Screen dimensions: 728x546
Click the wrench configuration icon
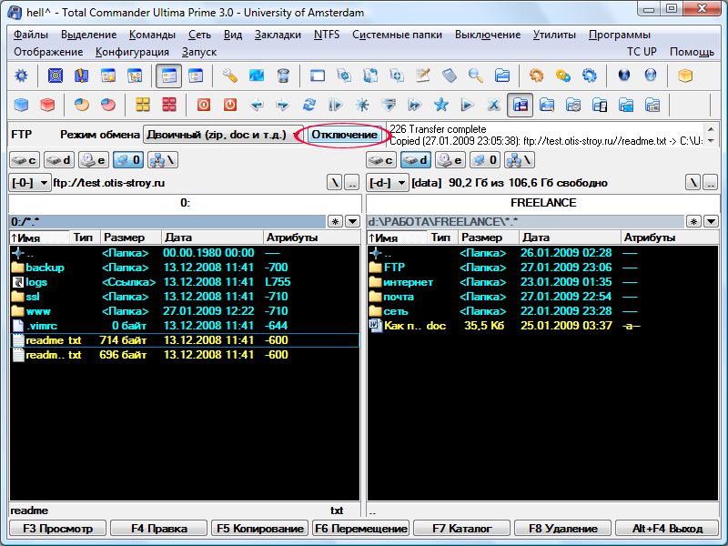point(230,76)
